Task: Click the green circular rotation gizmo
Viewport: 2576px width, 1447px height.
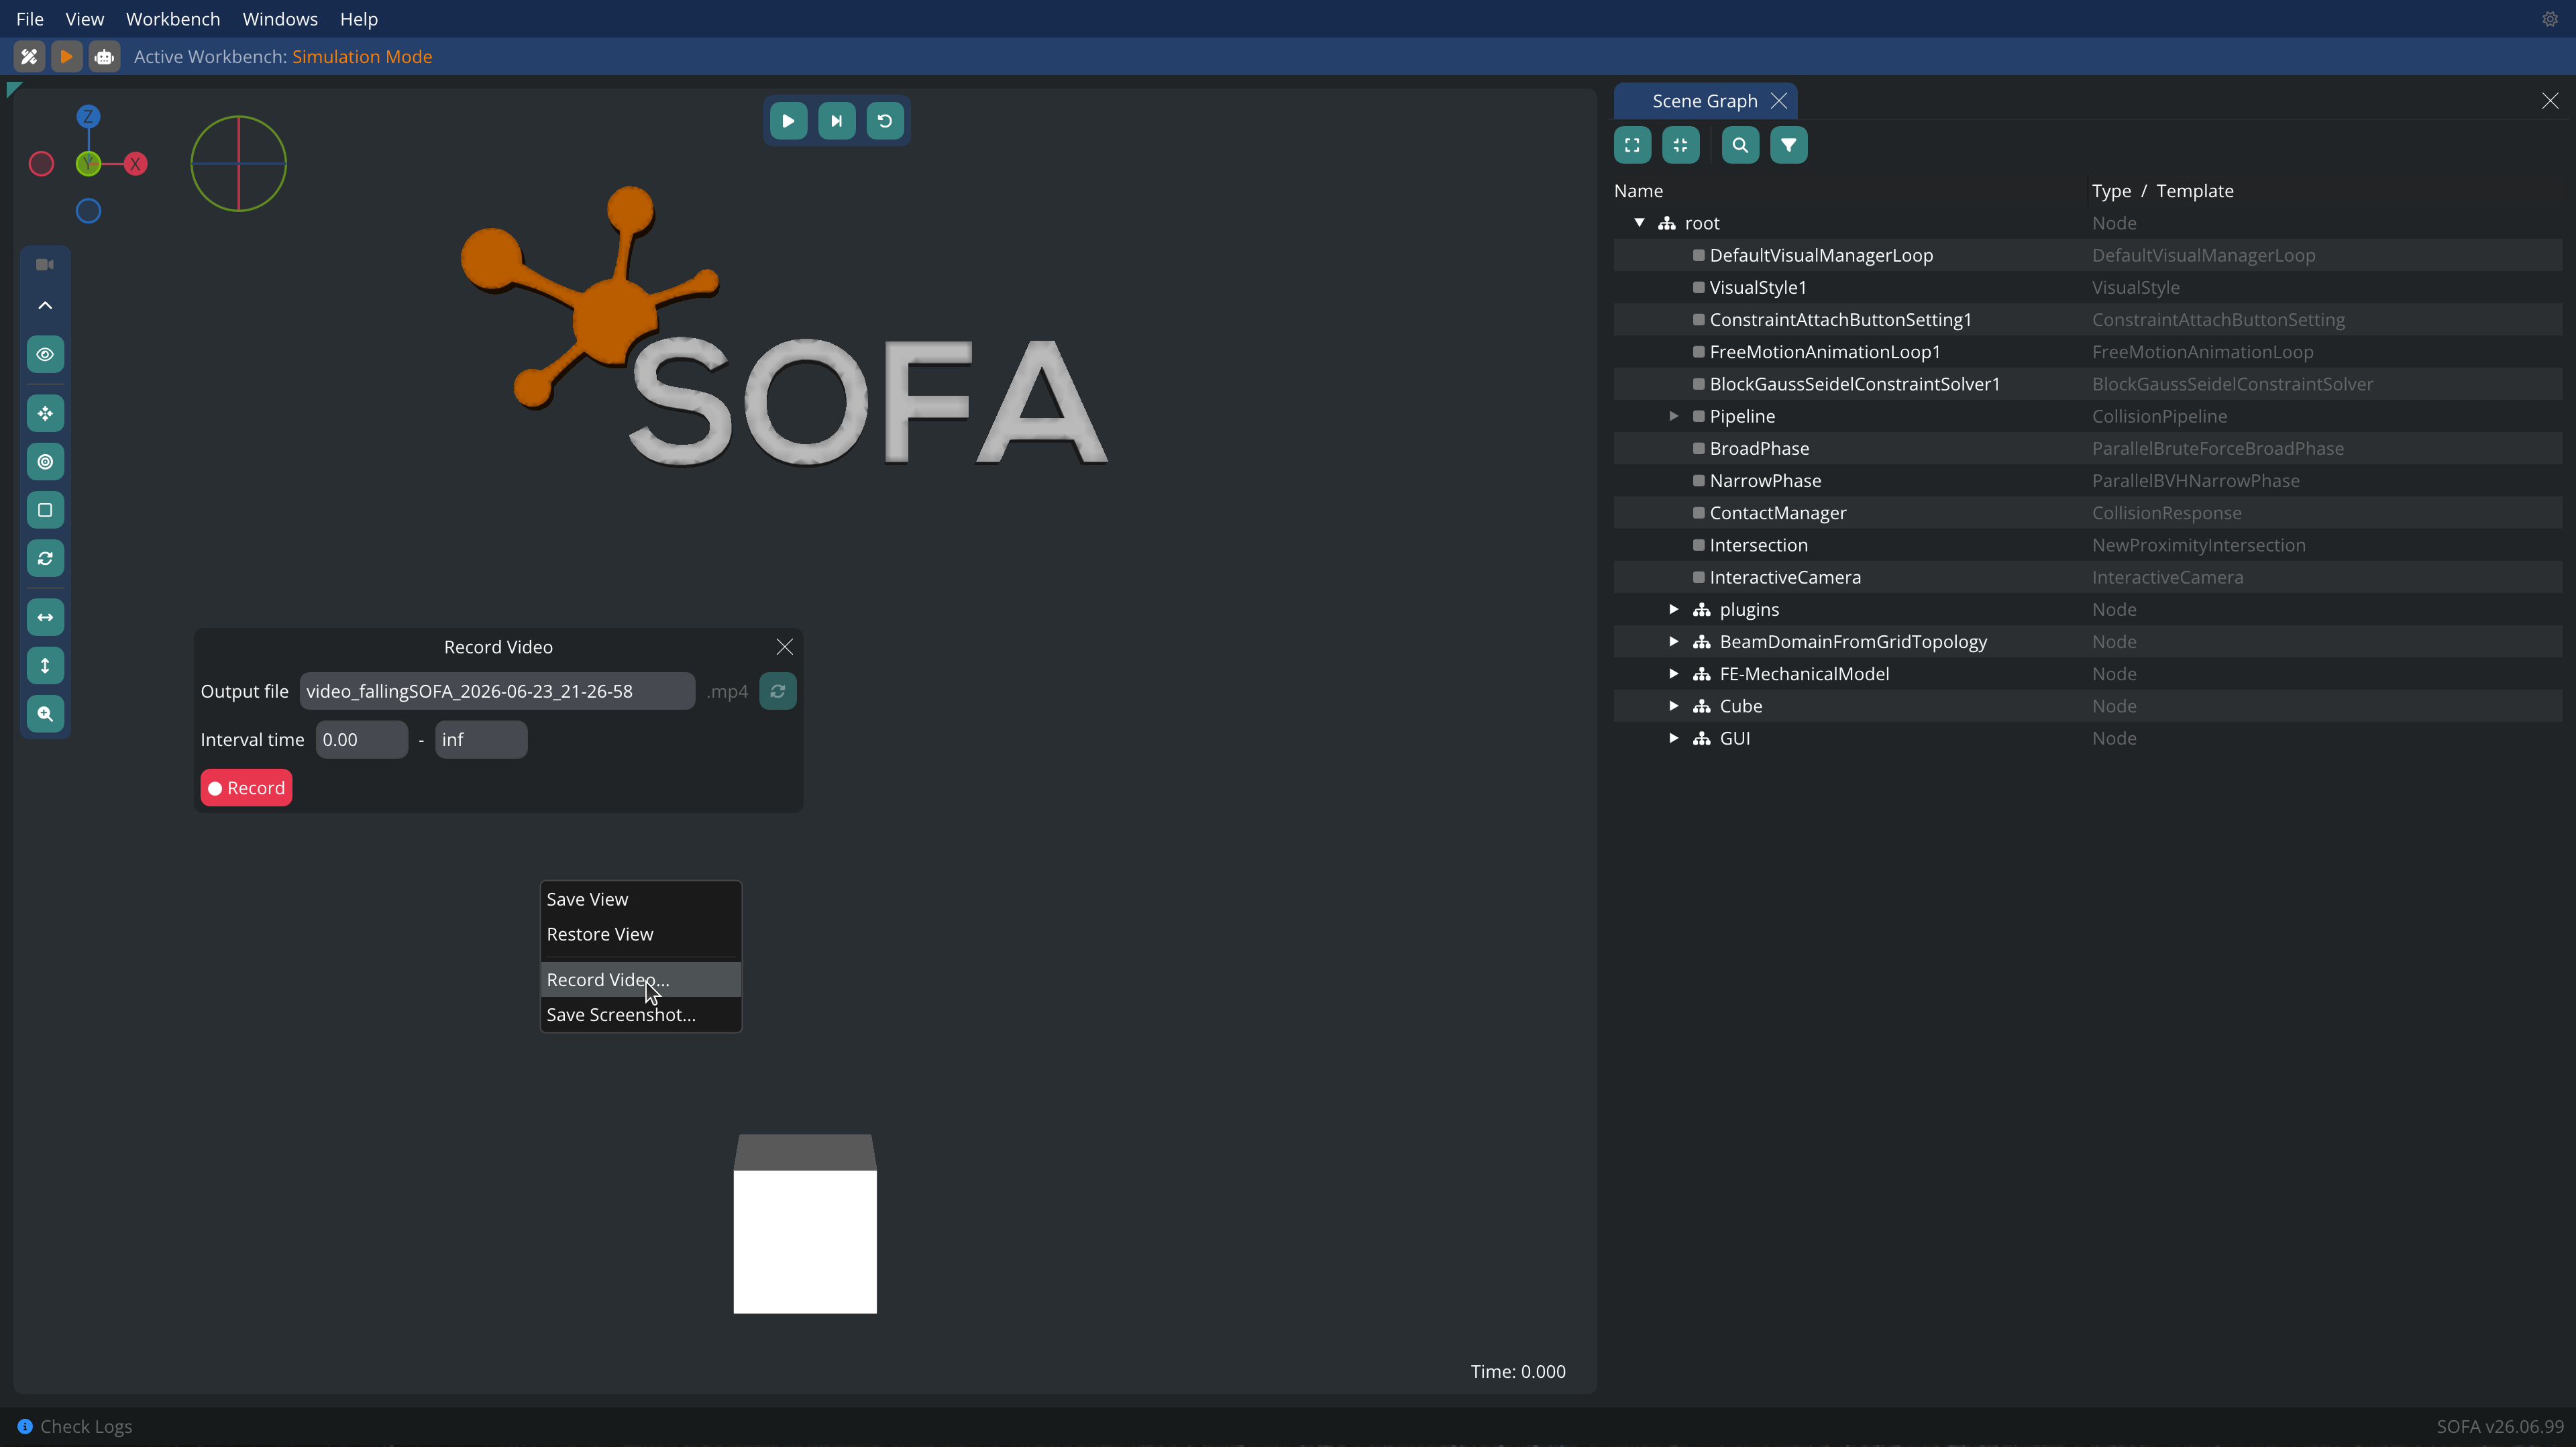Action: (x=239, y=164)
